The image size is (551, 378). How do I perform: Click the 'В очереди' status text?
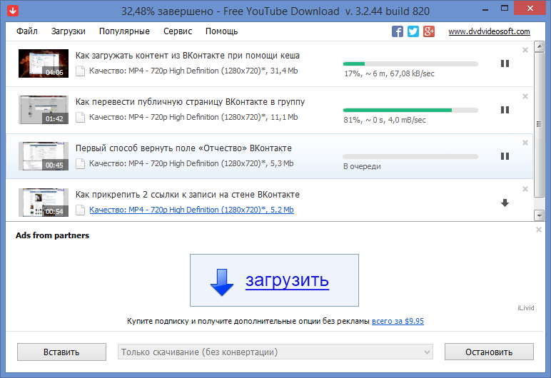click(362, 166)
